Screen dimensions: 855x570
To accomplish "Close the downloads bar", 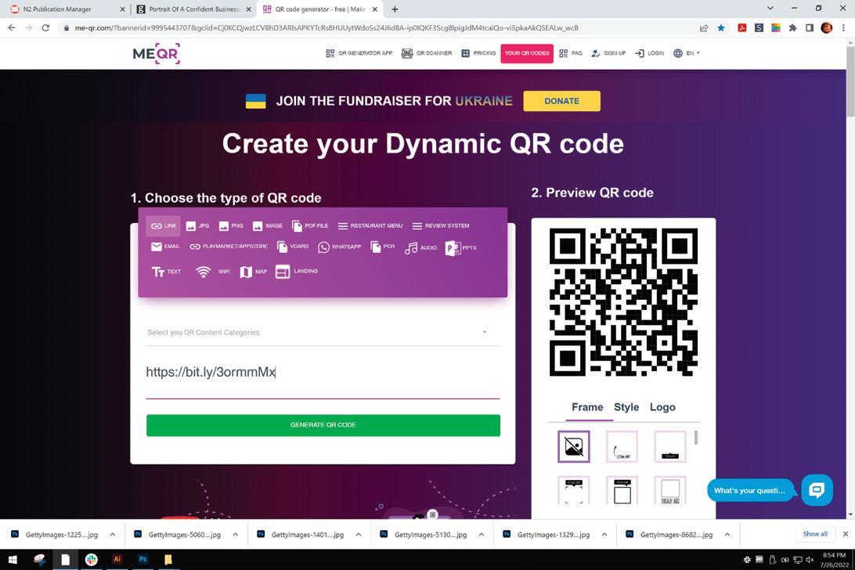I will point(845,534).
